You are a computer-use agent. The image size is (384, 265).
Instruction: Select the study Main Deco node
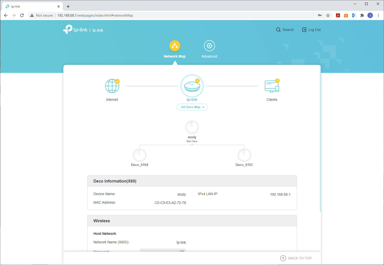click(x=192, y=127)
